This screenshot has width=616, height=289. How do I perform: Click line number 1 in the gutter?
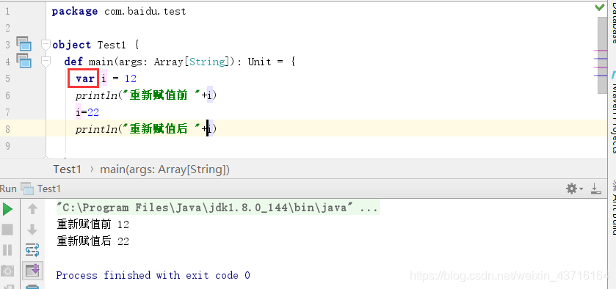click(7, 12)
